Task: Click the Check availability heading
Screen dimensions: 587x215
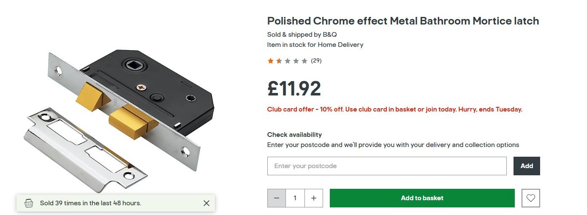Action: [x=294, y=135]
